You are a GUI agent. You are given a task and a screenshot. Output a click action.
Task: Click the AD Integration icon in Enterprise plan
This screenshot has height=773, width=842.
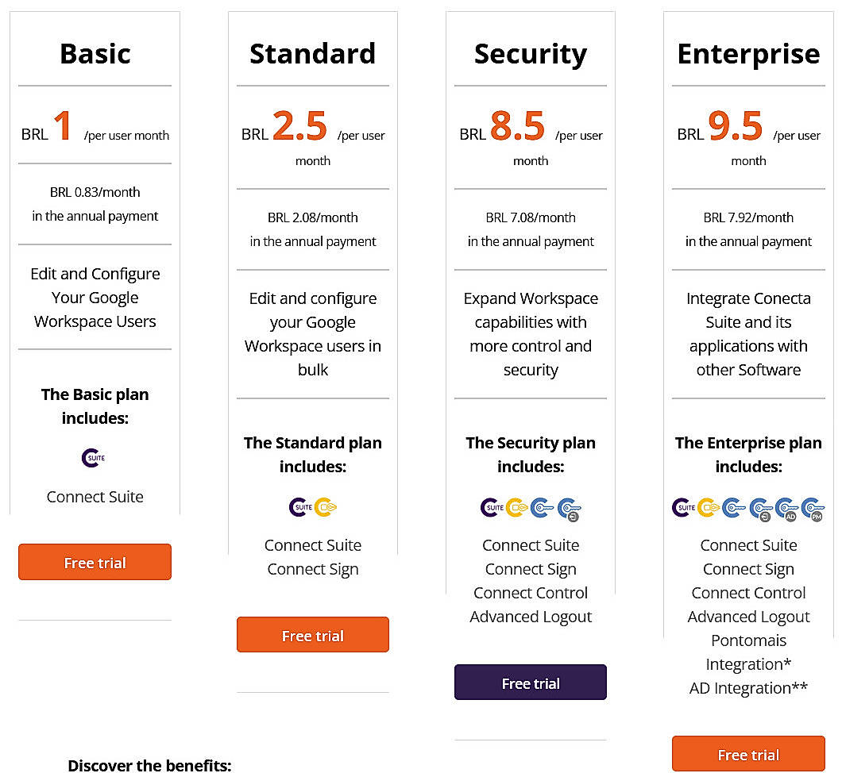point(786,508)
